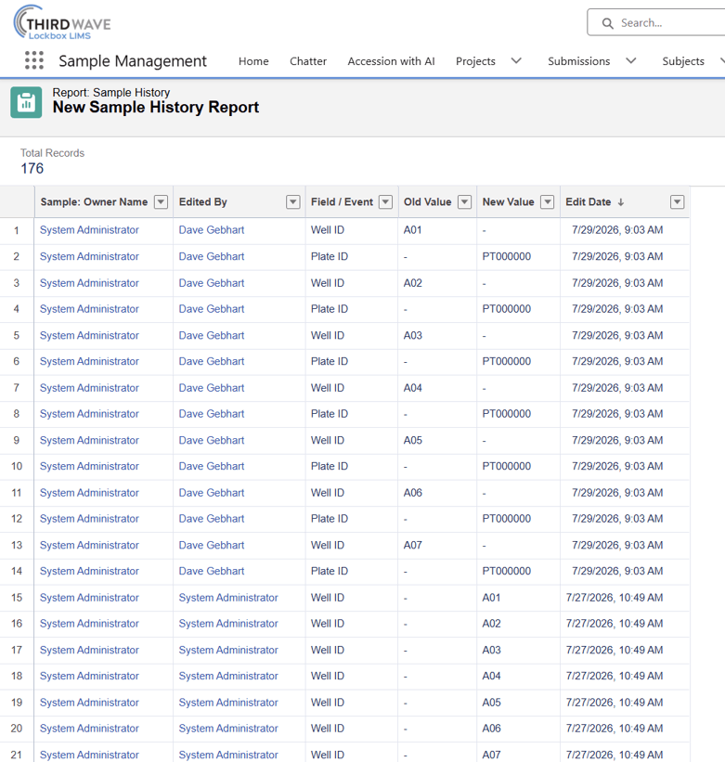Expand the Submissions tab chevron menu

tap(630, 60)
